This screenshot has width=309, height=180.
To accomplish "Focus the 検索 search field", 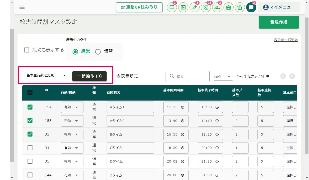I will tap(187, 76).
